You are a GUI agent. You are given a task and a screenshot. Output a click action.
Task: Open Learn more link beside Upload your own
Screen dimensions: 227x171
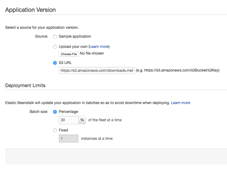click(99, 47)
